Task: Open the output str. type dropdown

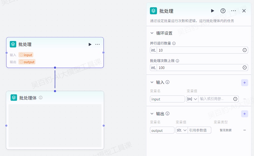Action: (182, 130)
